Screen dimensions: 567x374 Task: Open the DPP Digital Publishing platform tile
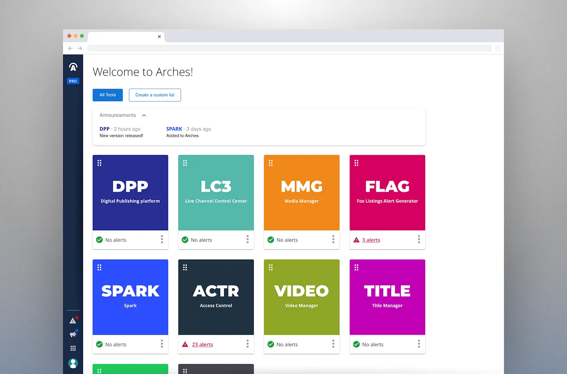pyautogui.click(x=130, y=193)
